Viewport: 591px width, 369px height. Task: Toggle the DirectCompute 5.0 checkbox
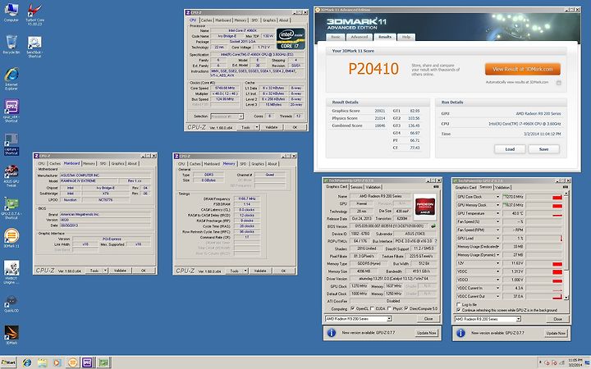point(406,308)
